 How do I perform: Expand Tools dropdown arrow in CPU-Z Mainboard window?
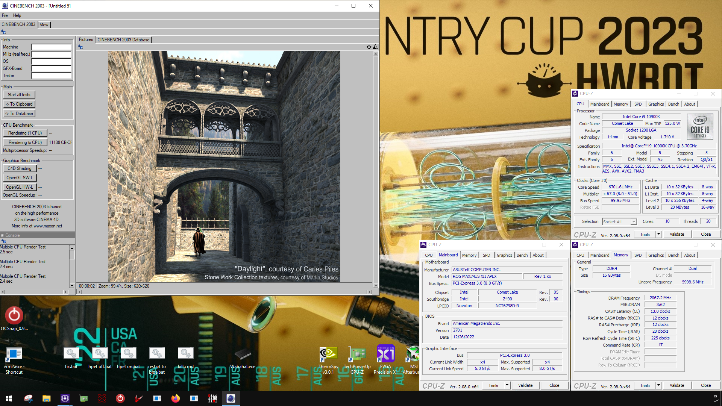point(507,385)
